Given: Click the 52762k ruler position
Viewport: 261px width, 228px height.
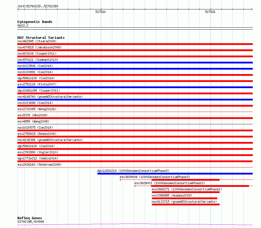Looking at the screenshot, I should coord(210,12).
